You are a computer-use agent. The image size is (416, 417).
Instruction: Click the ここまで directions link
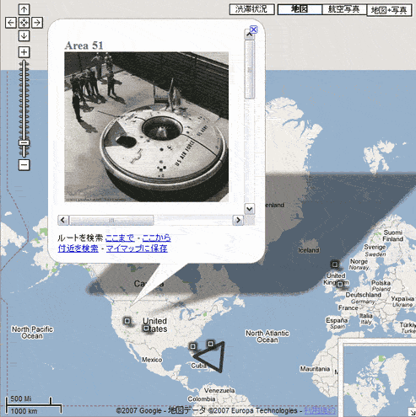[x=120, y=238]
